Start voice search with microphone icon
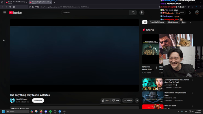The height and width of the screenshot is (114, 203). [142, 13]
